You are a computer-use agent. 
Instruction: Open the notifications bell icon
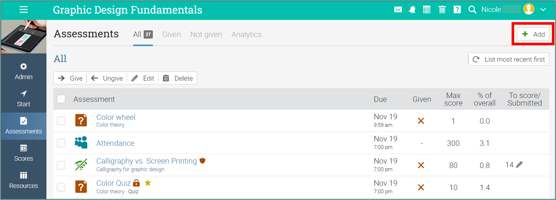[412, 10]
